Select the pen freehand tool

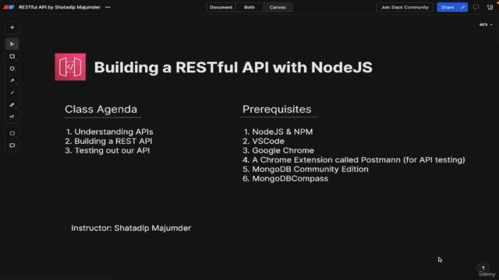pos(12,105)
